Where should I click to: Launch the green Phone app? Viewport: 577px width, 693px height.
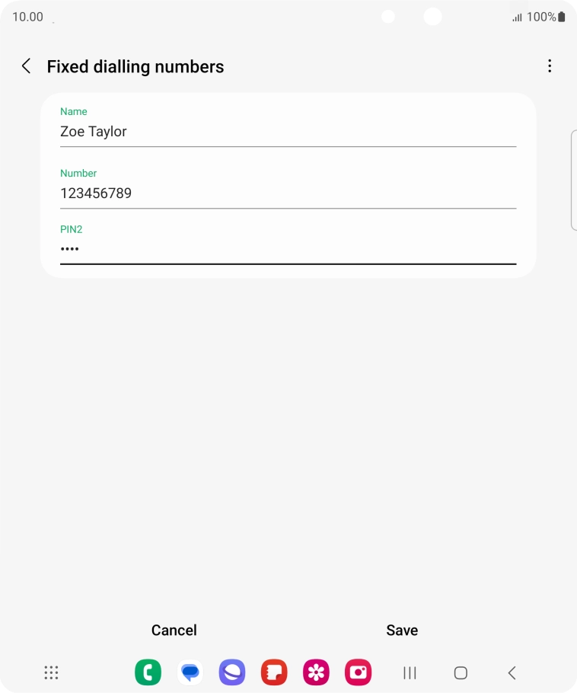[x=148, y=672]
